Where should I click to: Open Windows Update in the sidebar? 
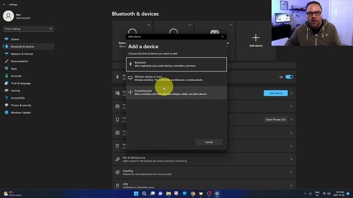click(x=29, y=112)
